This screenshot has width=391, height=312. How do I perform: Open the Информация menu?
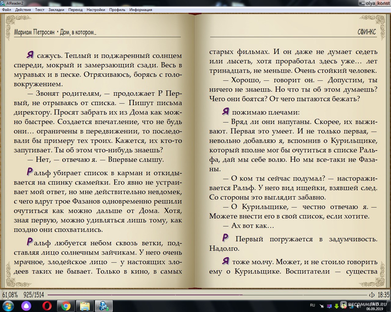click(141, 10)
